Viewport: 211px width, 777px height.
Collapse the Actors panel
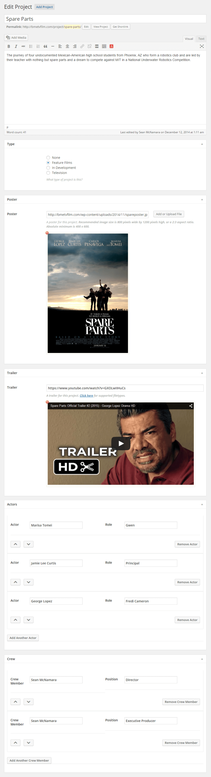point(202,504)
